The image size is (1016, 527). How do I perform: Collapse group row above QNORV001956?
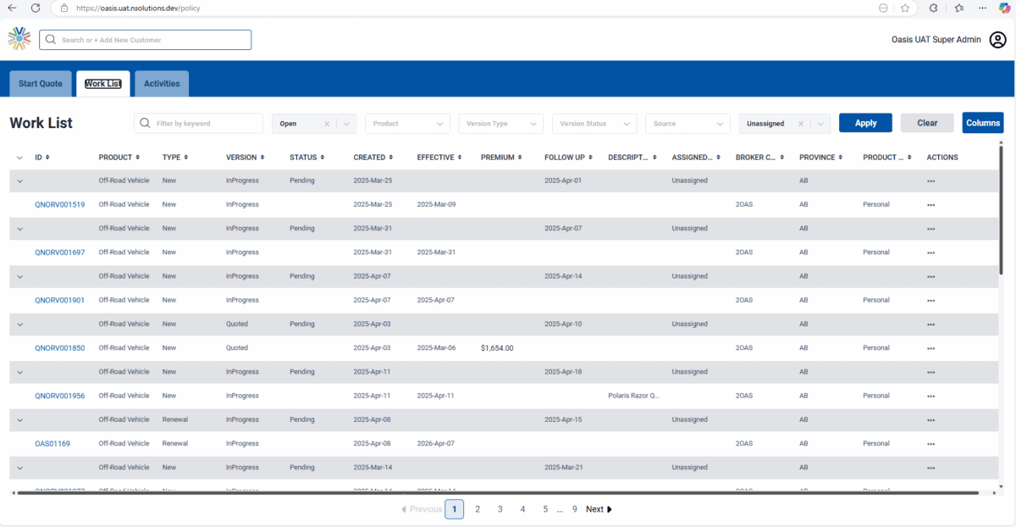click(19, 372)
